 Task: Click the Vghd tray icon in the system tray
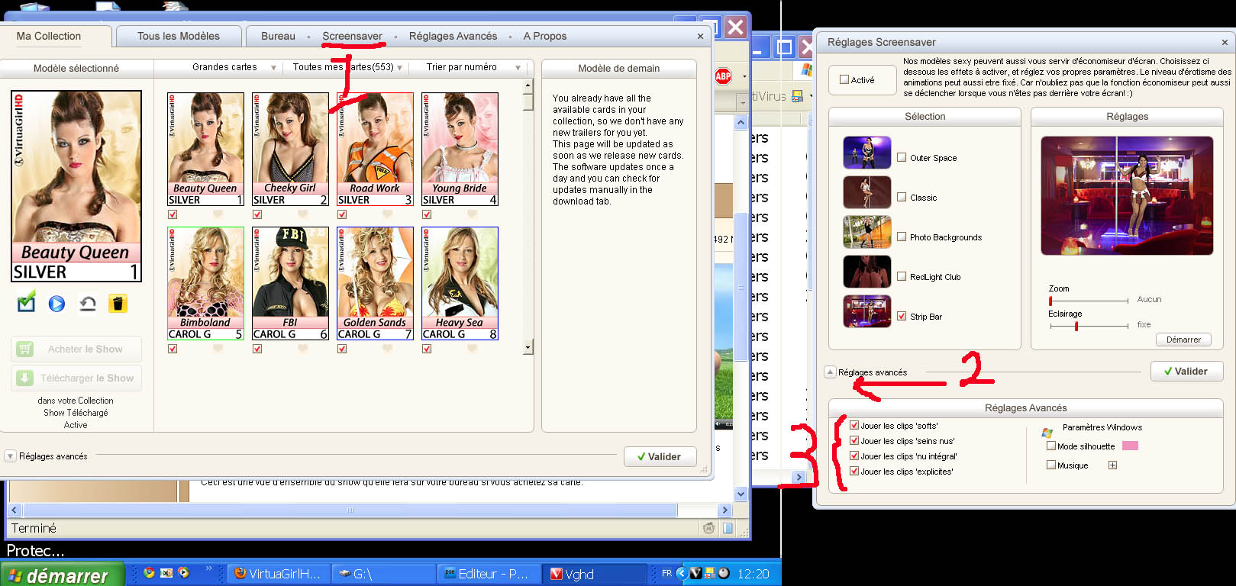point(695,573)
